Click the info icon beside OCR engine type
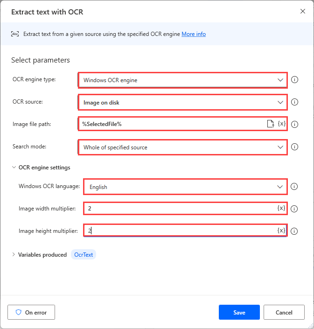The width and height of the screenshot is (314, 329). (294, 80)
